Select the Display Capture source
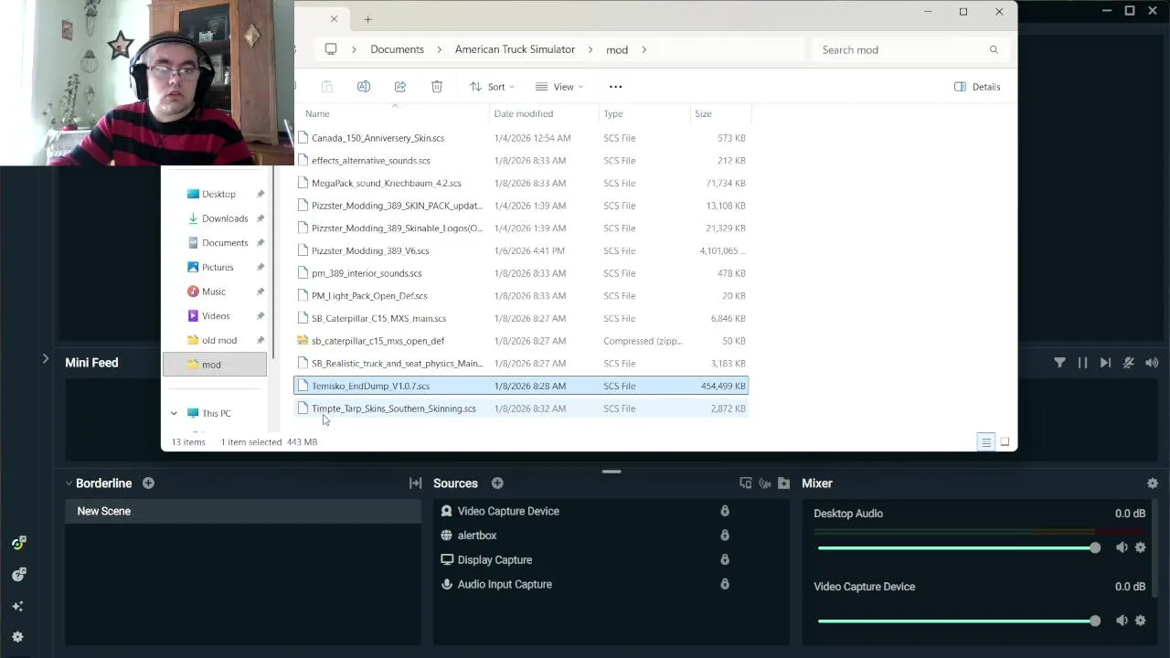The width and height of the screenshot is (1170, 658). tap(495, 560)
